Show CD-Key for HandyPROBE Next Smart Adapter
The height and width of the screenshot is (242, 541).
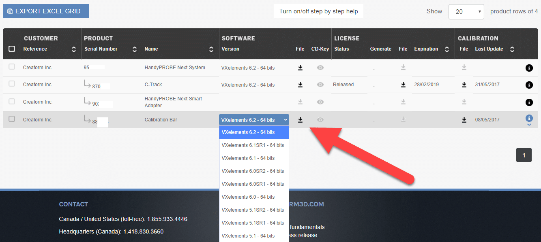click(x=320, y=102)
